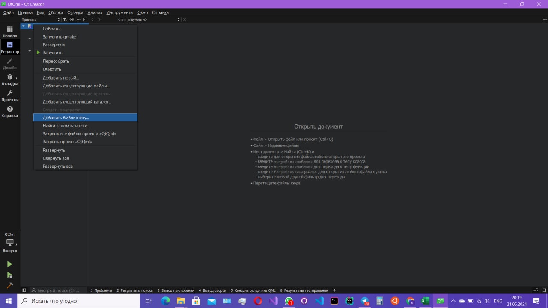Open the Окно menu

click(143, 12)
